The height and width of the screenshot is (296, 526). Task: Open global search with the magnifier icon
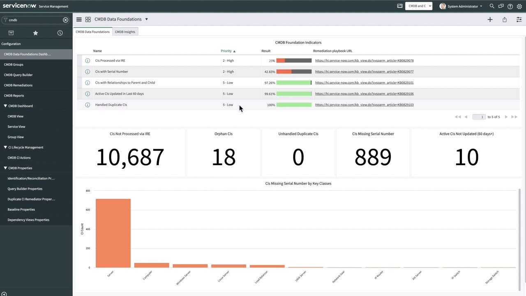(x=491, y=6)
